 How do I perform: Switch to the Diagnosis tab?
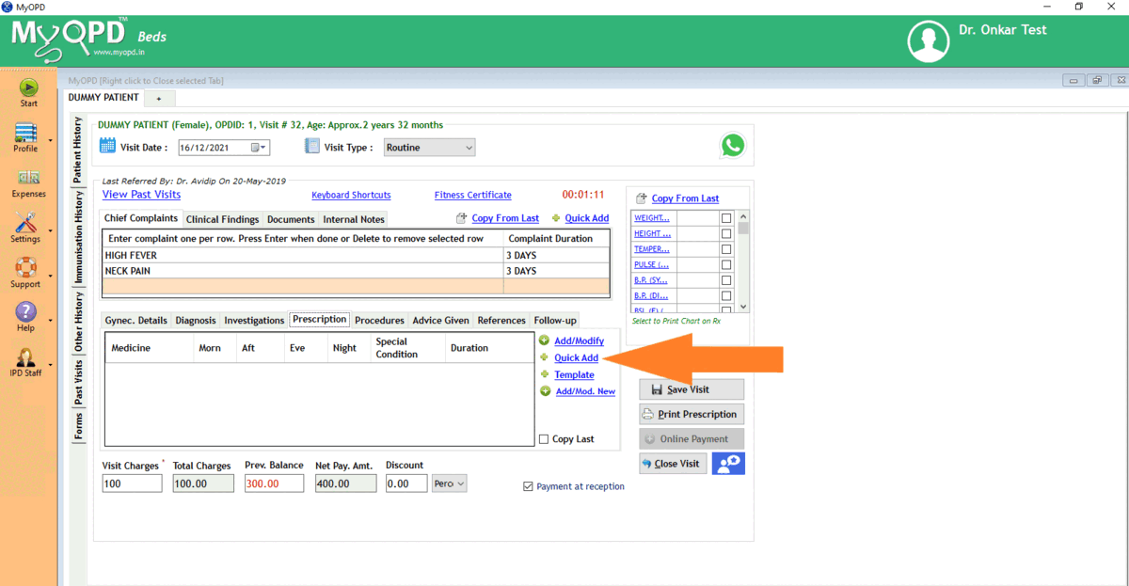196,321
